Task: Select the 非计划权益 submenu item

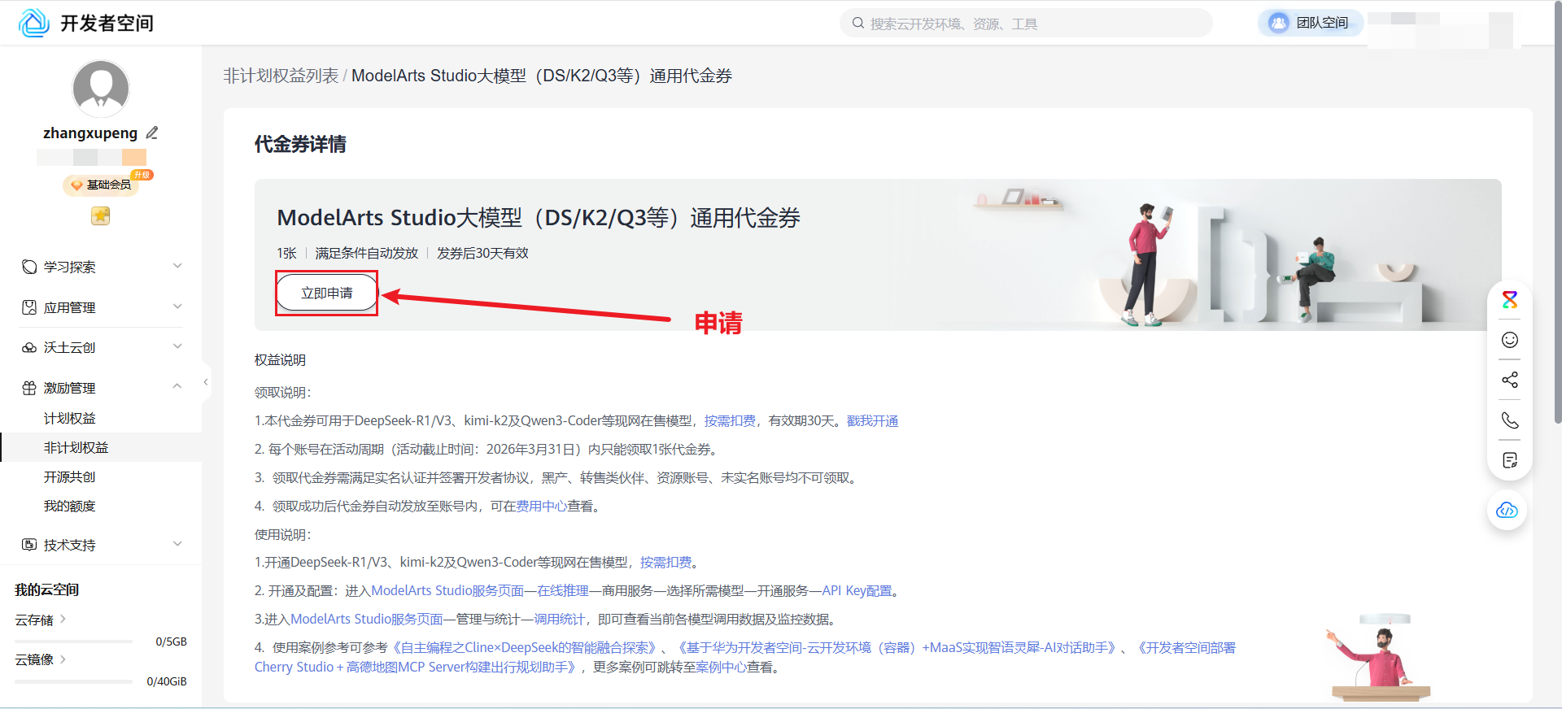Action: pyautogui.click(x=101, y=447)
